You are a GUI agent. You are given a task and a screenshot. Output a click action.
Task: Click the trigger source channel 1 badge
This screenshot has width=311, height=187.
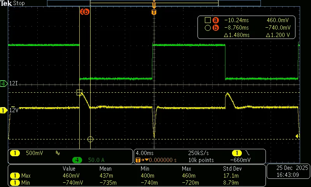[237, 153]
